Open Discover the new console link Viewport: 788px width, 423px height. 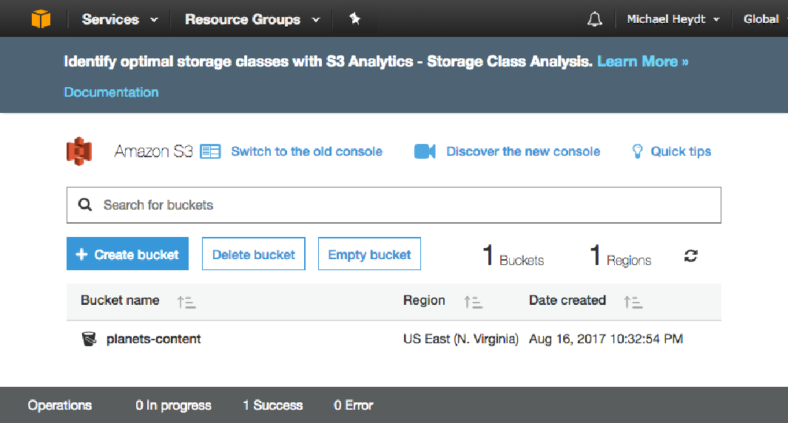pos(523,151)
